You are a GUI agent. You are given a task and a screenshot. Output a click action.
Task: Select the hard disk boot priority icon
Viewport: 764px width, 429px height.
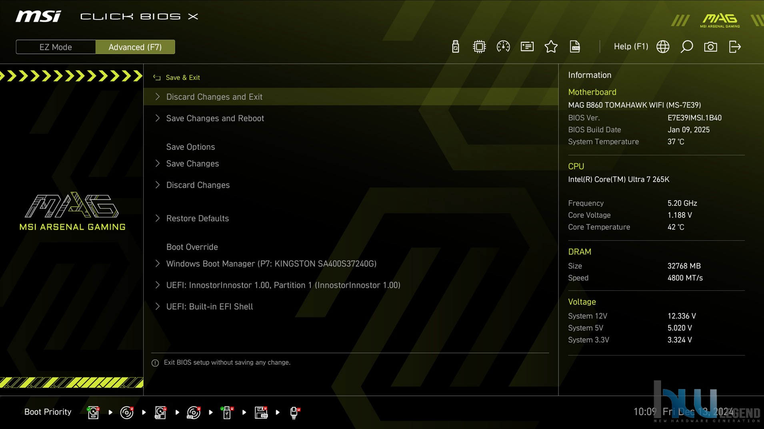point(93,412)
